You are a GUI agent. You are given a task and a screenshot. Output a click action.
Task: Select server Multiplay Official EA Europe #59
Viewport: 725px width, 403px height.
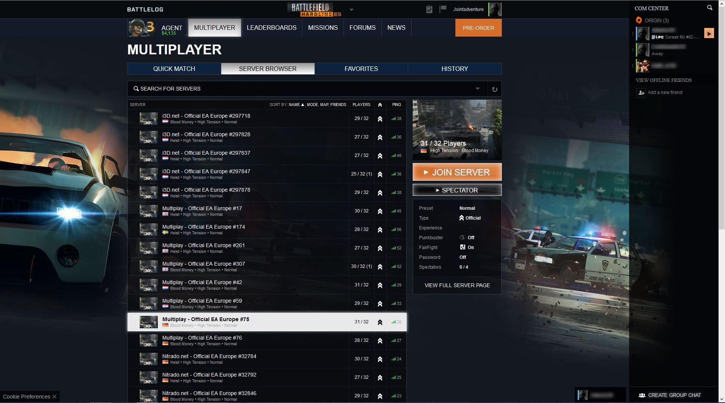click(x=267, y=303)
